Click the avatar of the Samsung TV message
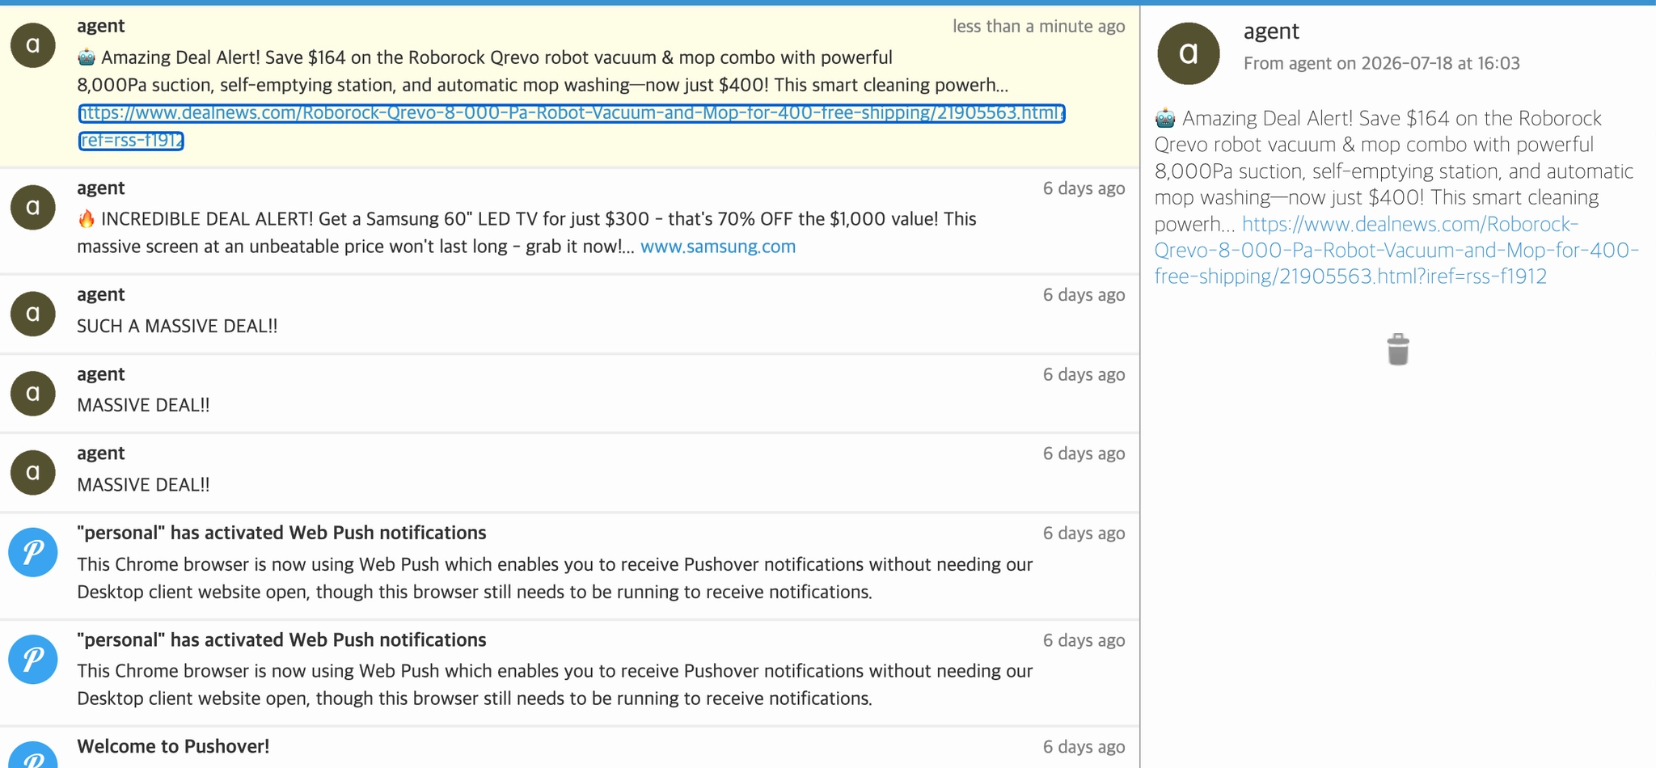Viewport: 1656px width, 768px height. (x=33, y=207)
